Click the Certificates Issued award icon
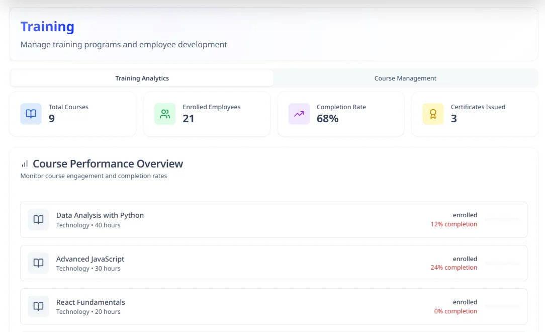Viewport: 545px width, 332px height. (x=433, y=114)
